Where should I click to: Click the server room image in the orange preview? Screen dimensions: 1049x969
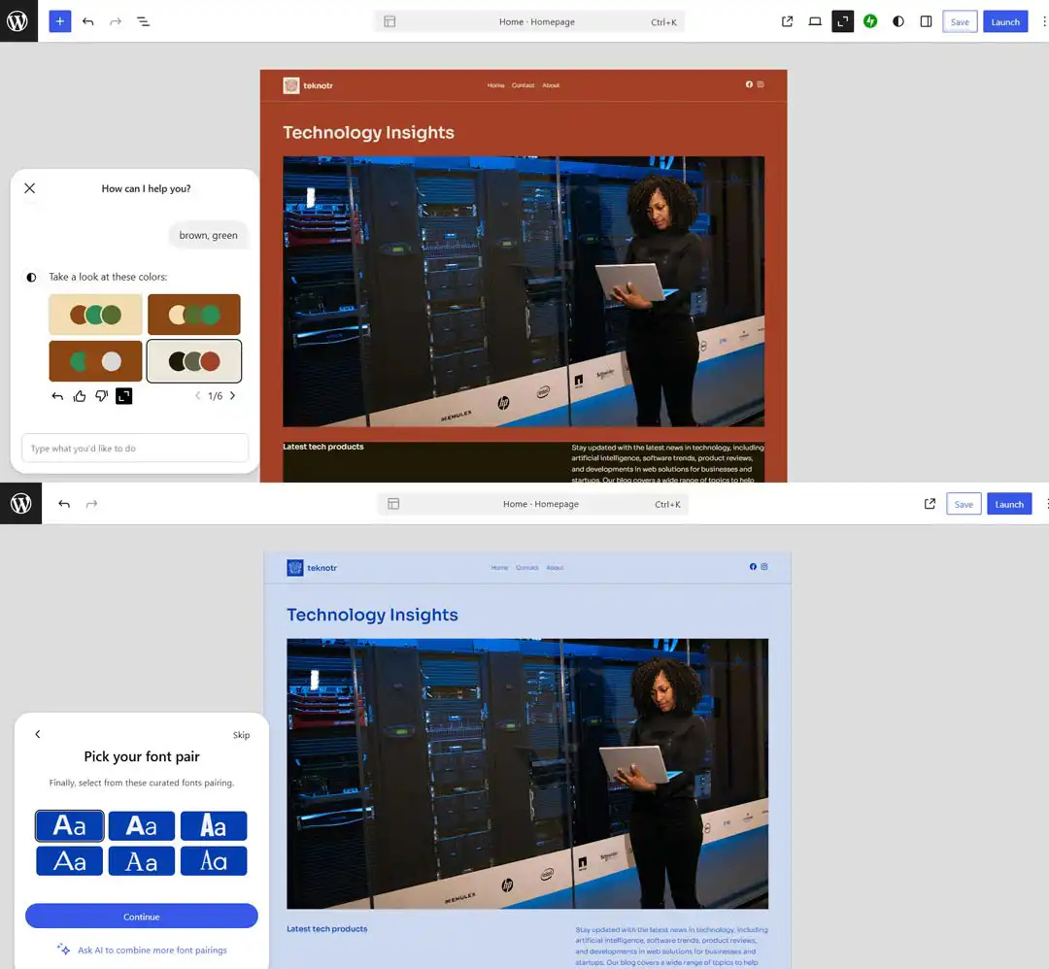(x=524, y=291)
